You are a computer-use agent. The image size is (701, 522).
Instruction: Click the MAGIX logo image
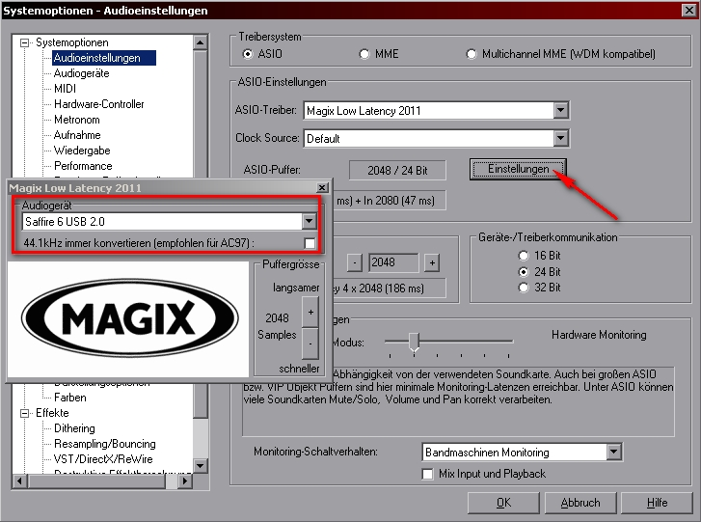click(x=129, y=318)
